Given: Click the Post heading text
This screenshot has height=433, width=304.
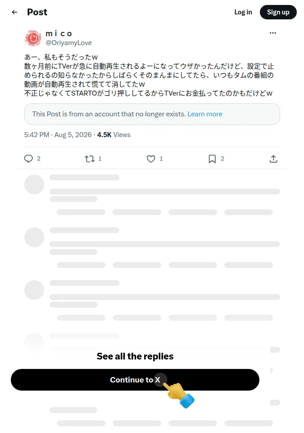Looking at the screenshot, I should point(37,12).
